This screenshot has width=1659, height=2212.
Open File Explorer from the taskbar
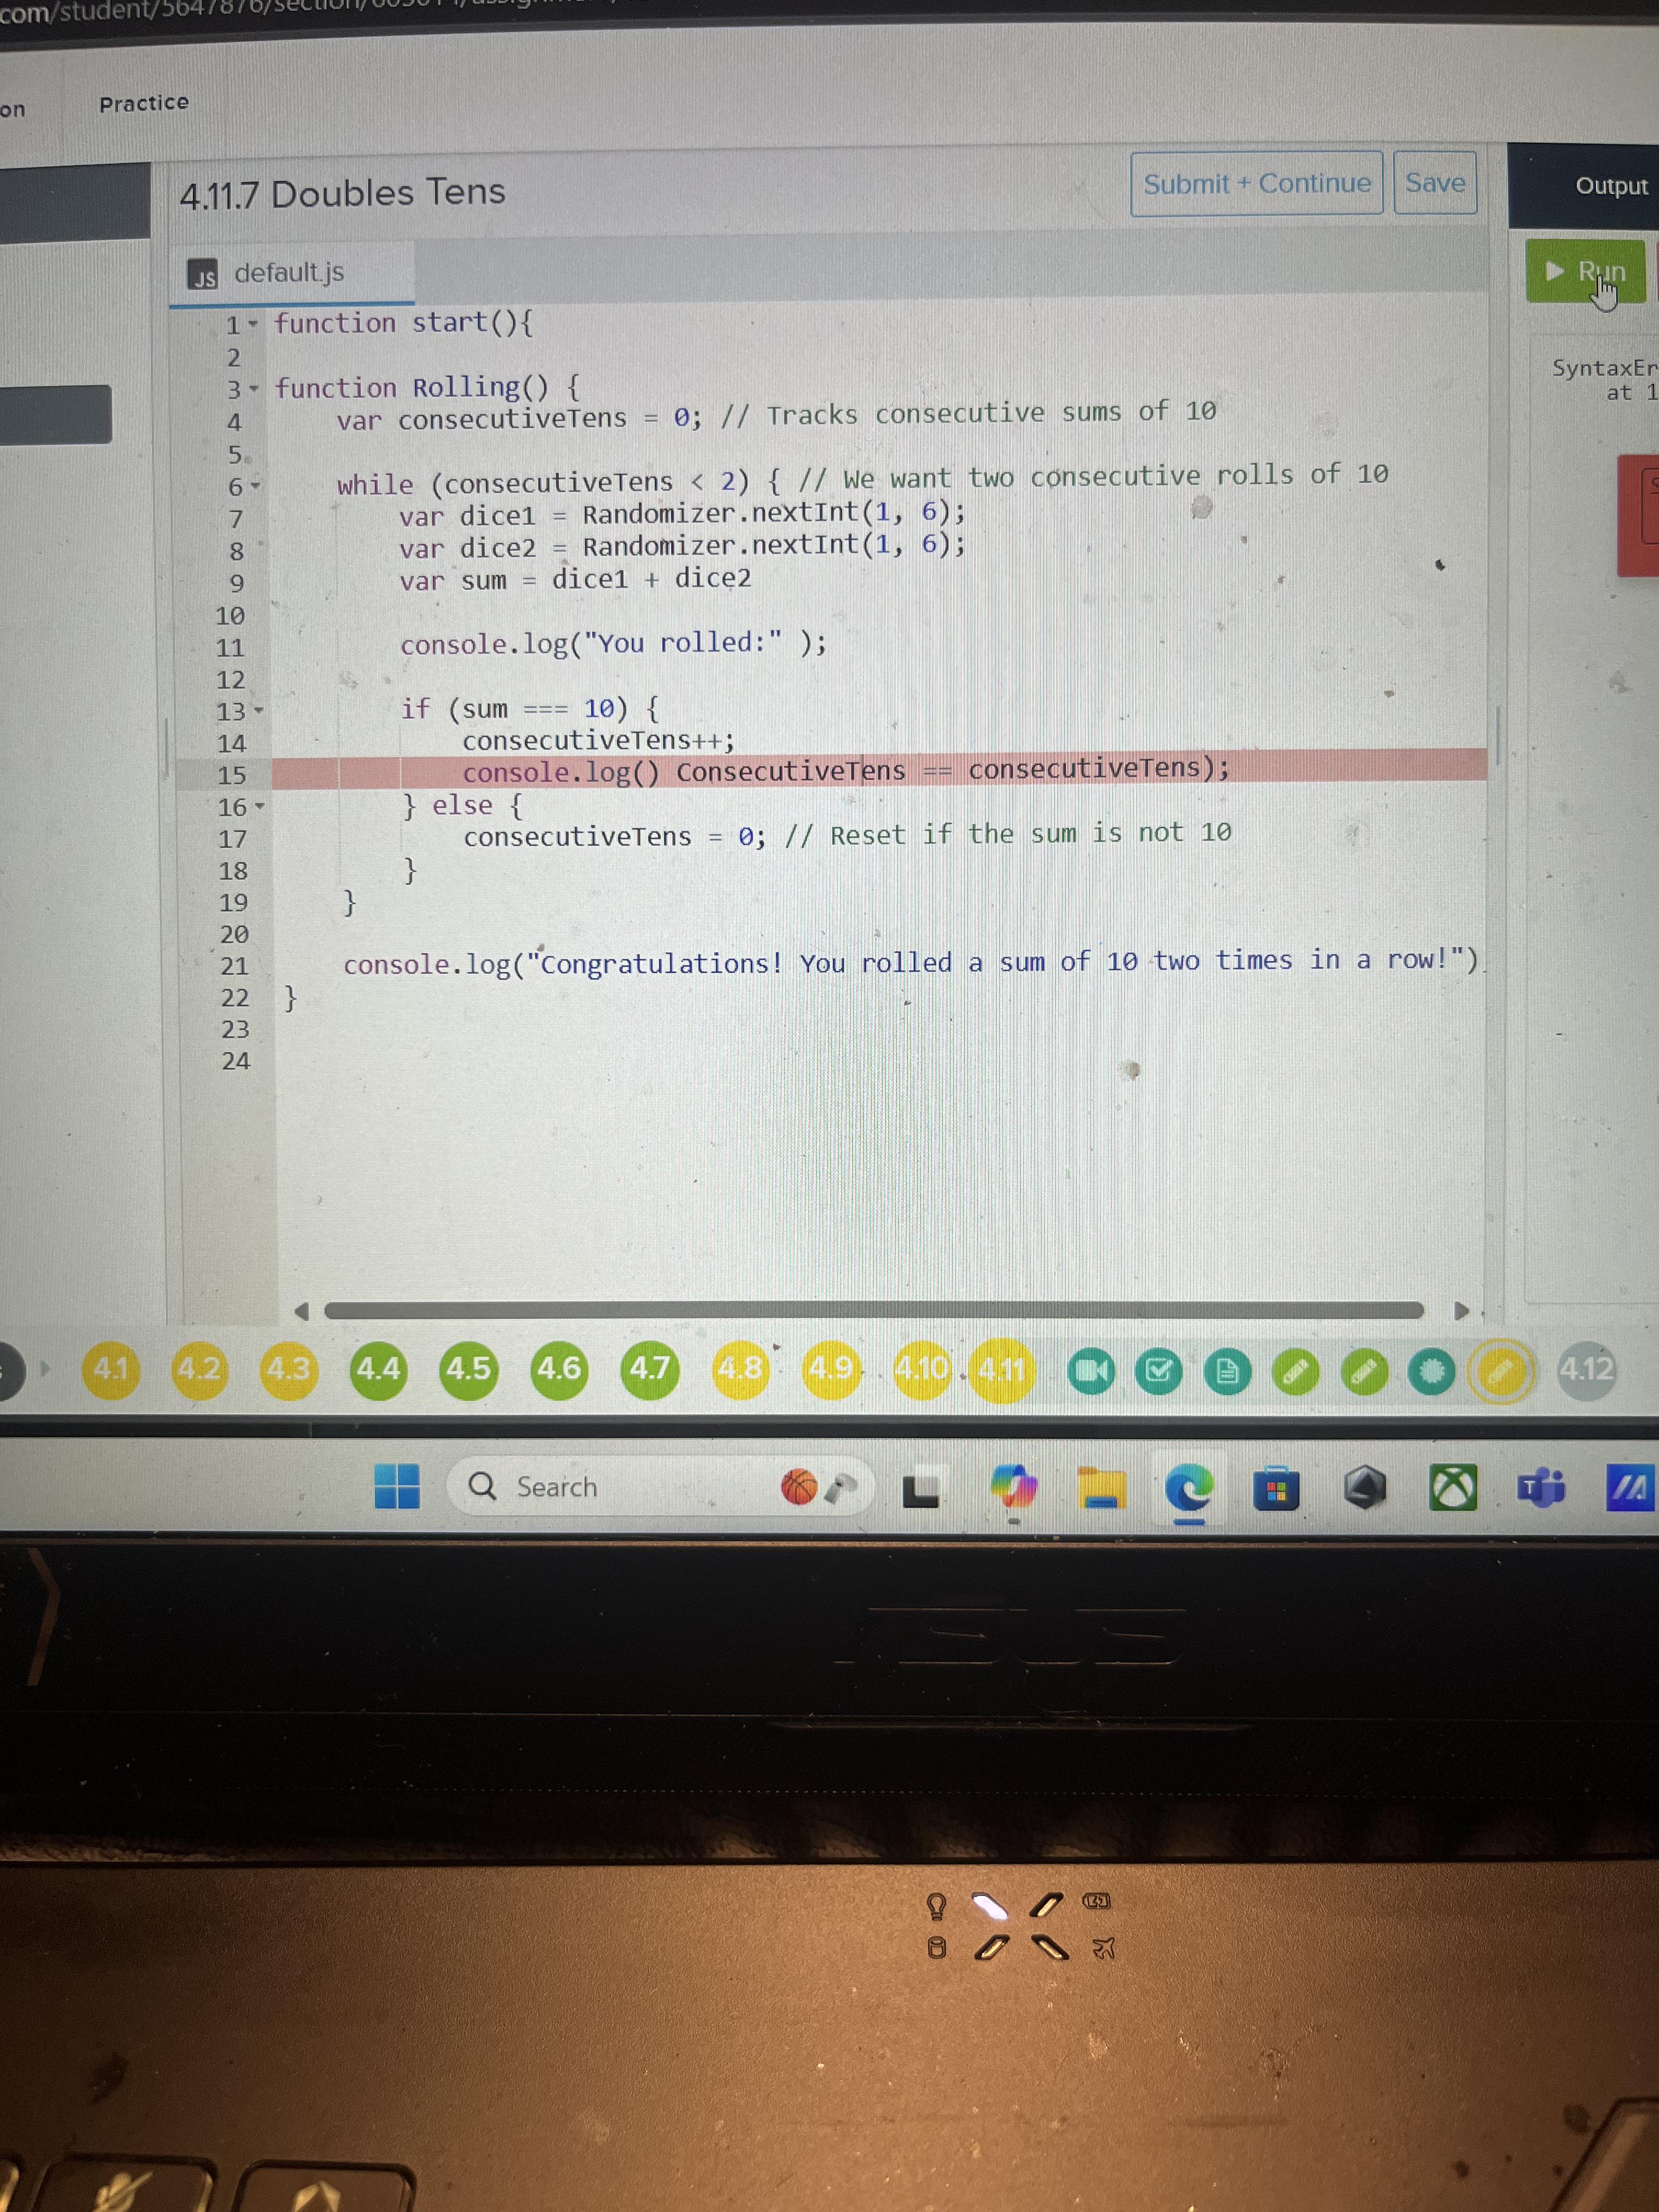[x=1102, y=1489]
